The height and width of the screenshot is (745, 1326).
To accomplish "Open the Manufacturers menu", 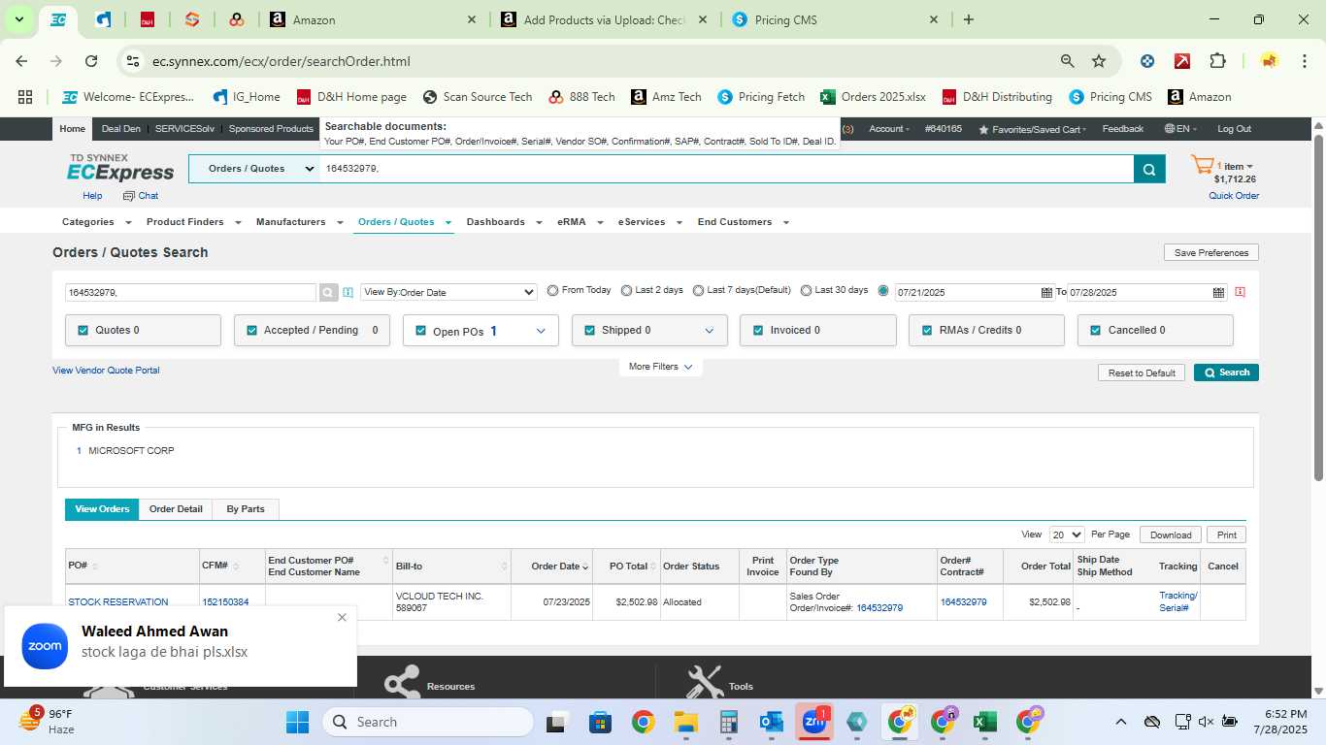I will coord(299,222).
